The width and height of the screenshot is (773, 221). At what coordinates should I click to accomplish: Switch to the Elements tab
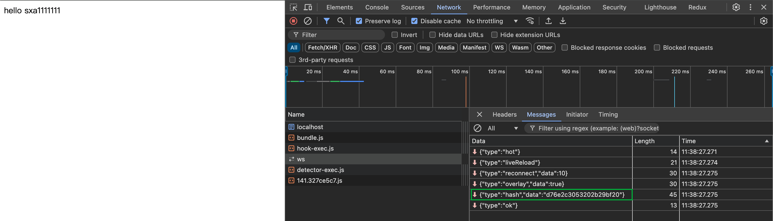coord(339,7)
